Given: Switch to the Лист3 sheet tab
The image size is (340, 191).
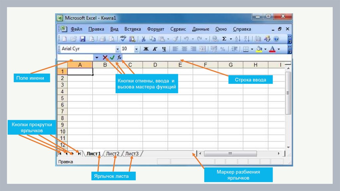Looking at the screenshot, I should 132,154.
